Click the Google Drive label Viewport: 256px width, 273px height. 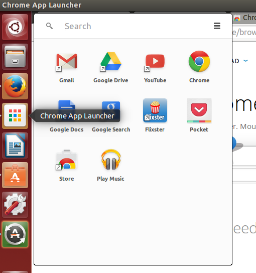click(111, 80)
